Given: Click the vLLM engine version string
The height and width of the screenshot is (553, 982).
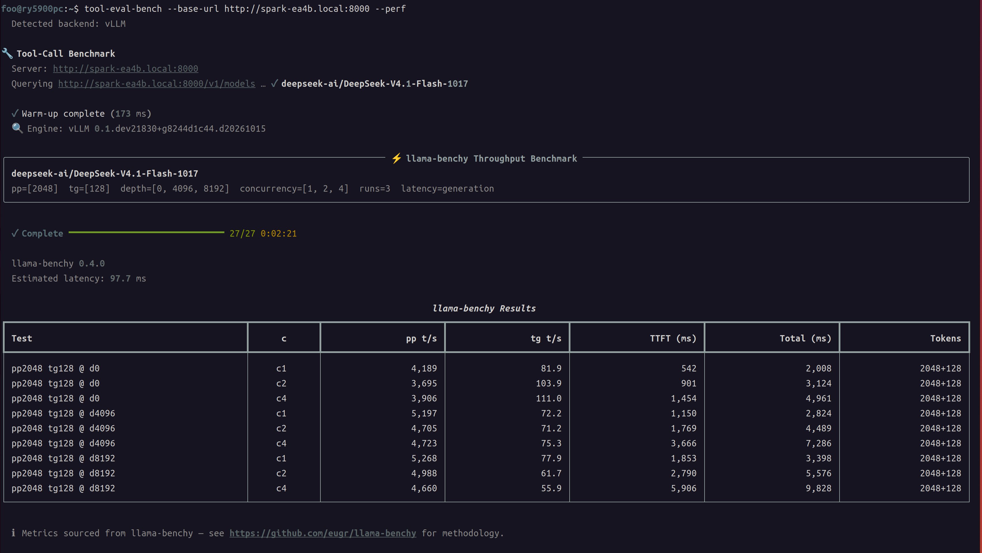Looking at the screenshot, I should [x=167, y=129].
